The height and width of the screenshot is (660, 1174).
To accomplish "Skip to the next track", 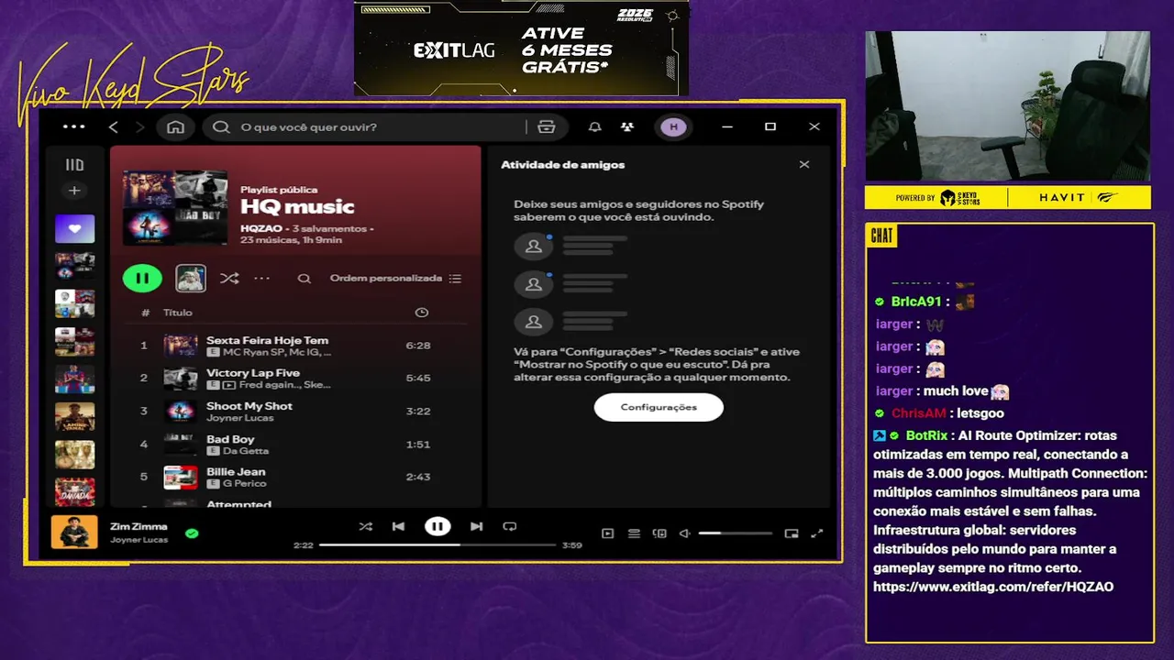I will (476, 526).
